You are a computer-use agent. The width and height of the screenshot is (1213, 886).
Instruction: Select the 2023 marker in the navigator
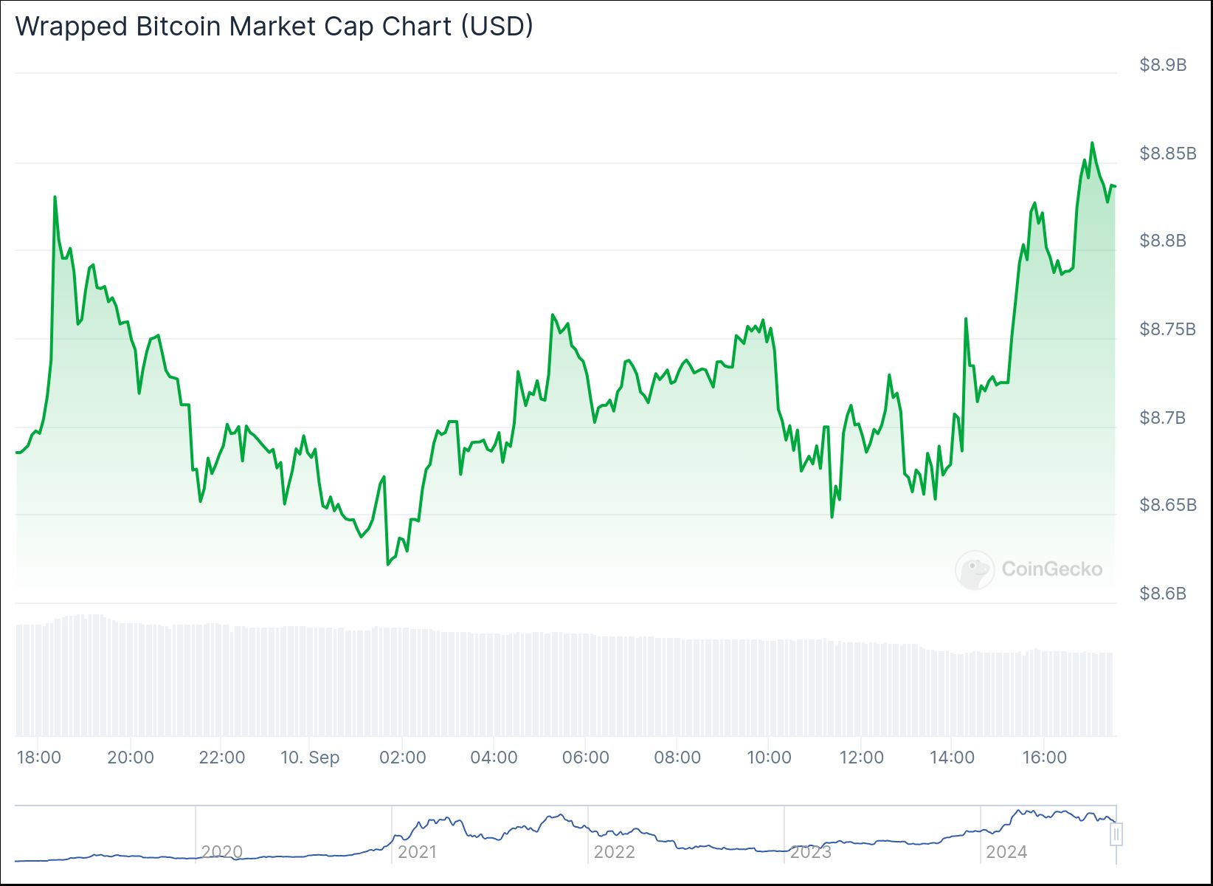point(810,852)
